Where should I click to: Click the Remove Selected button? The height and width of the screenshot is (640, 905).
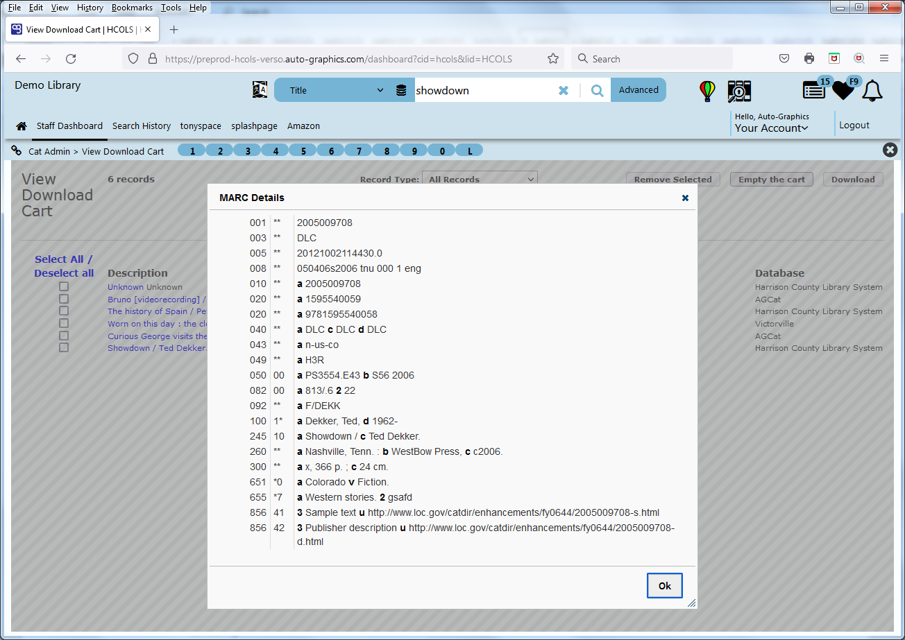click(673, 180)
